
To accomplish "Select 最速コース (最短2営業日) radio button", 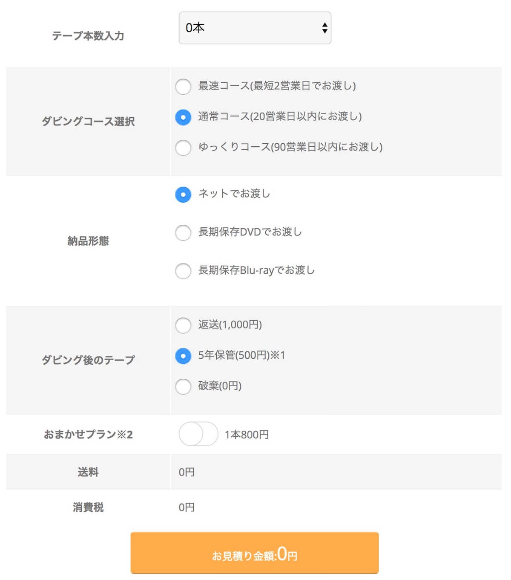I will (x=183, y=87).
